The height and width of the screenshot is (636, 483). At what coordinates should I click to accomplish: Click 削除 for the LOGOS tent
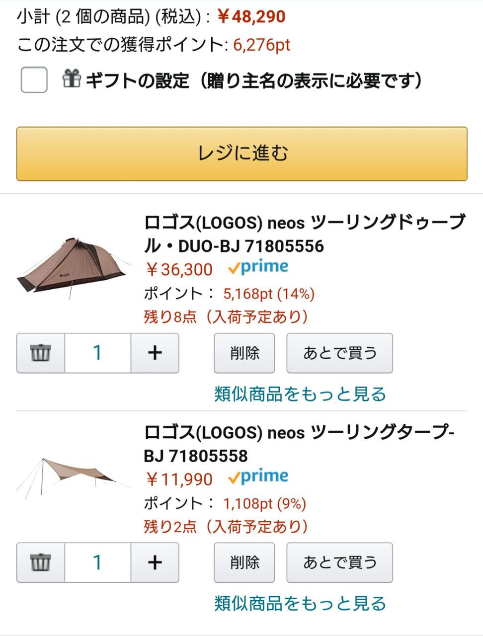click(244, 353)
